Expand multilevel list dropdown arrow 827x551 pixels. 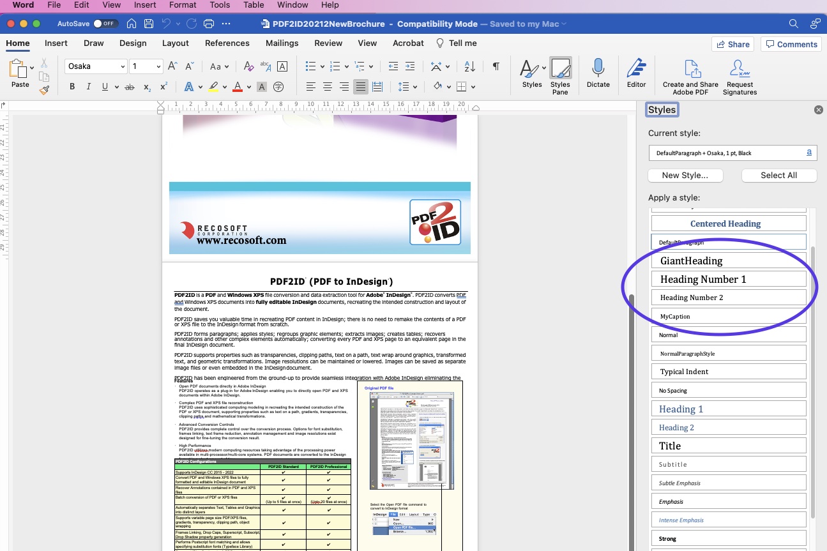(370, 67)
